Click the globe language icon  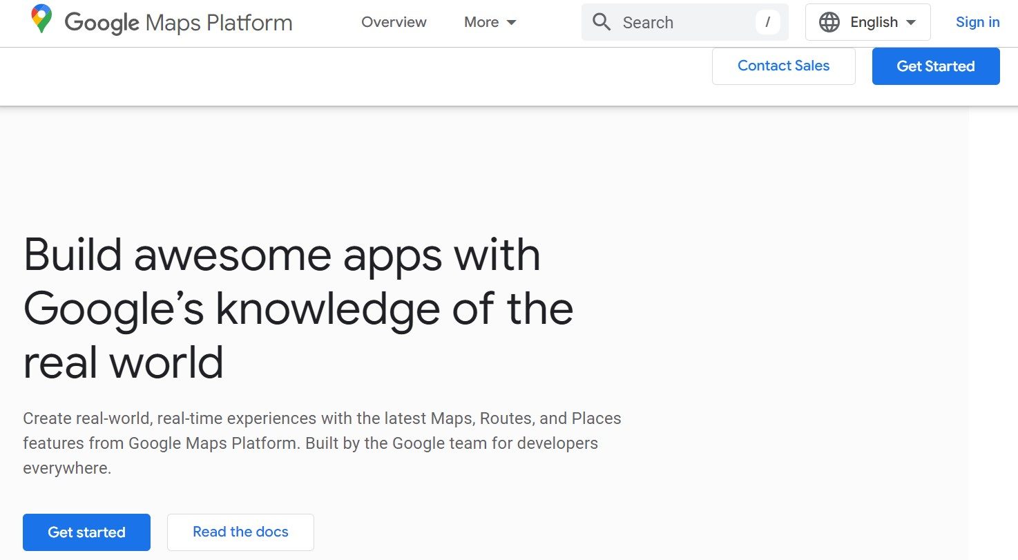click(x=829, y=22)
